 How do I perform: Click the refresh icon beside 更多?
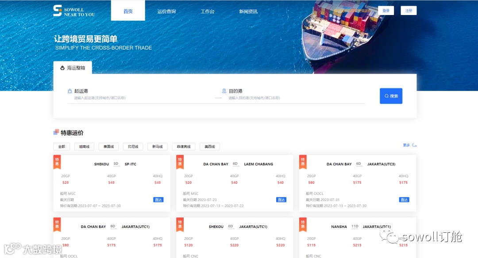[x=414, y=145]
